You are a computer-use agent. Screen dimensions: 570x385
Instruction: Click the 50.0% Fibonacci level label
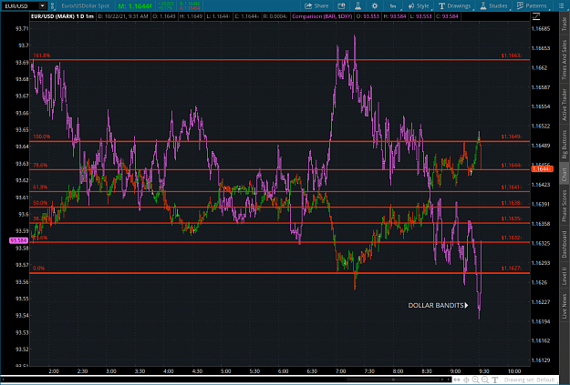(40, 203)
